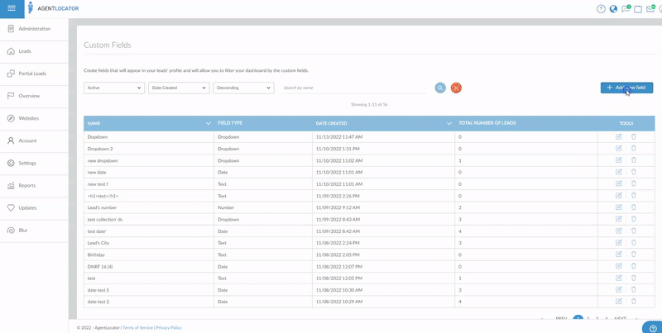The height and width of the screenshot is (333, 662).
Task: Click the '11/13/2022 11:47 AM' date cell
Action: click(x=383, y=137)
